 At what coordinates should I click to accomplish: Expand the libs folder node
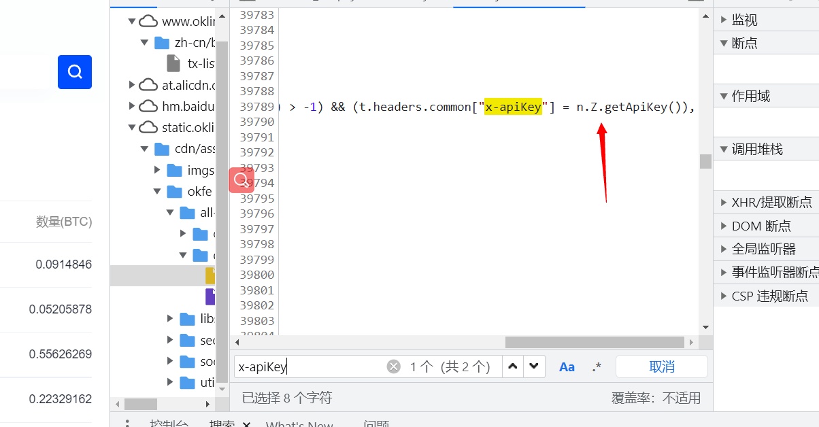(x=171, y=319)
